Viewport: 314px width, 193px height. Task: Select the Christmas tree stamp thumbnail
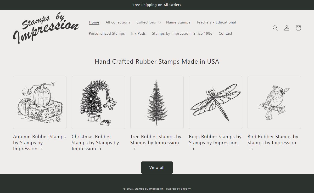[x=98, y=102]
